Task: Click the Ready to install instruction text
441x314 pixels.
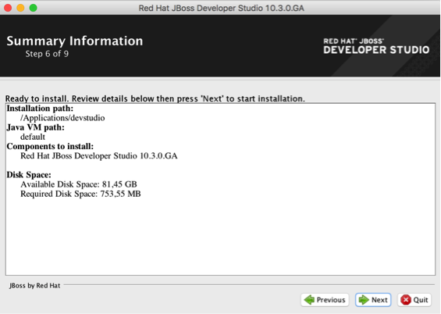Action: 155,98
